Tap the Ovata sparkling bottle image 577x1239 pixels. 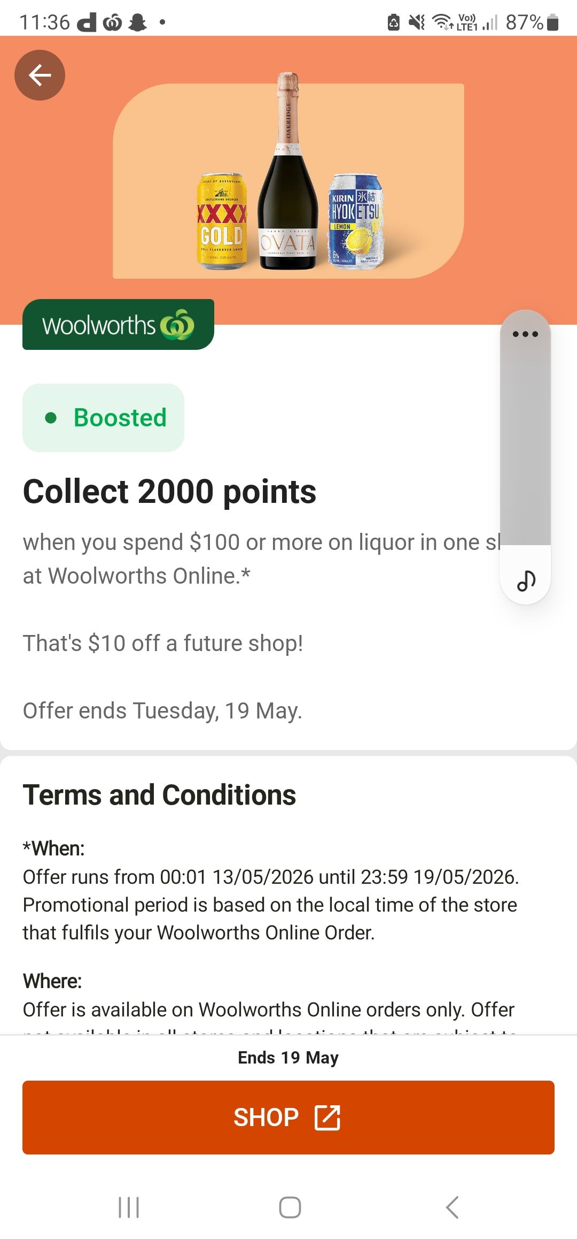[288, 171]
